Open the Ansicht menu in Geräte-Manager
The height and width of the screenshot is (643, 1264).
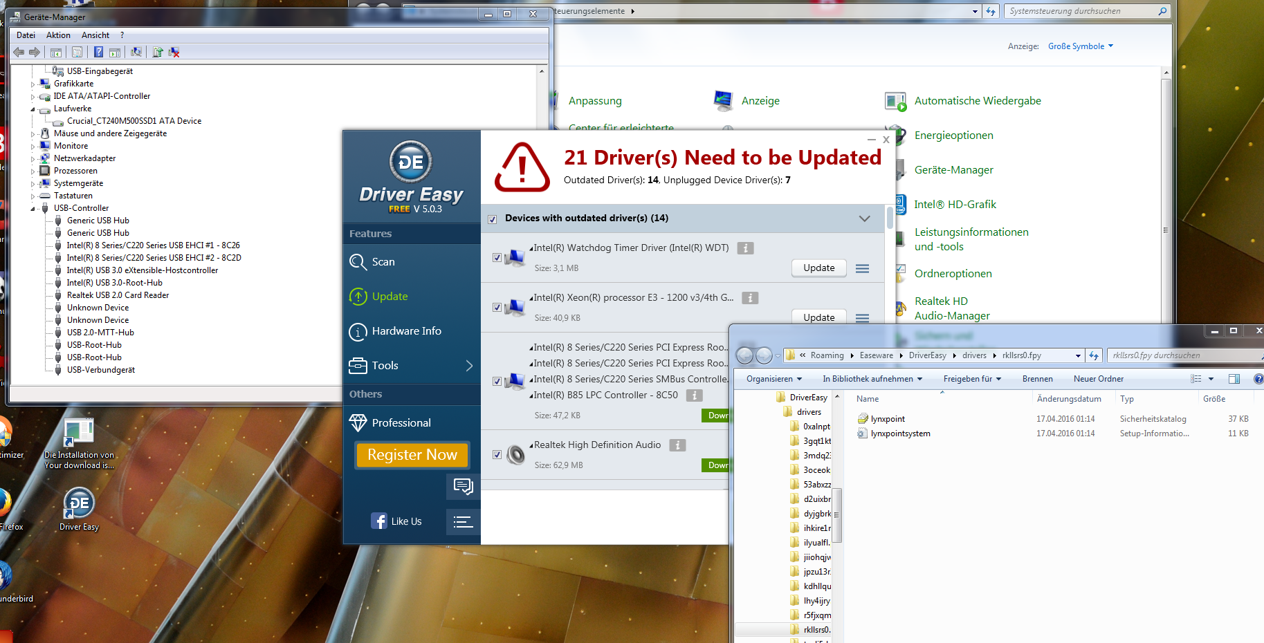[x=95, y=35]
